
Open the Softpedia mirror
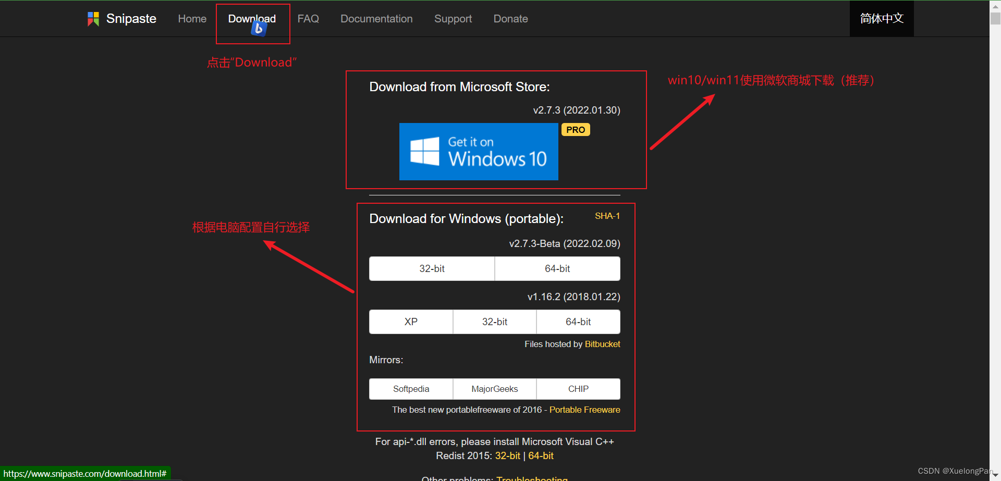pos(411,389)
